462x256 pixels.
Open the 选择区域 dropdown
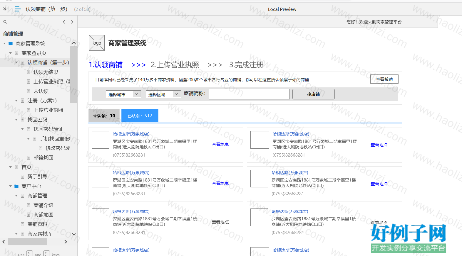(163, 94)
